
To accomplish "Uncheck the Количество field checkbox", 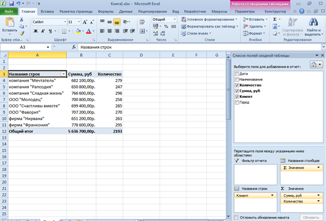I will click(x=237, y=85).
